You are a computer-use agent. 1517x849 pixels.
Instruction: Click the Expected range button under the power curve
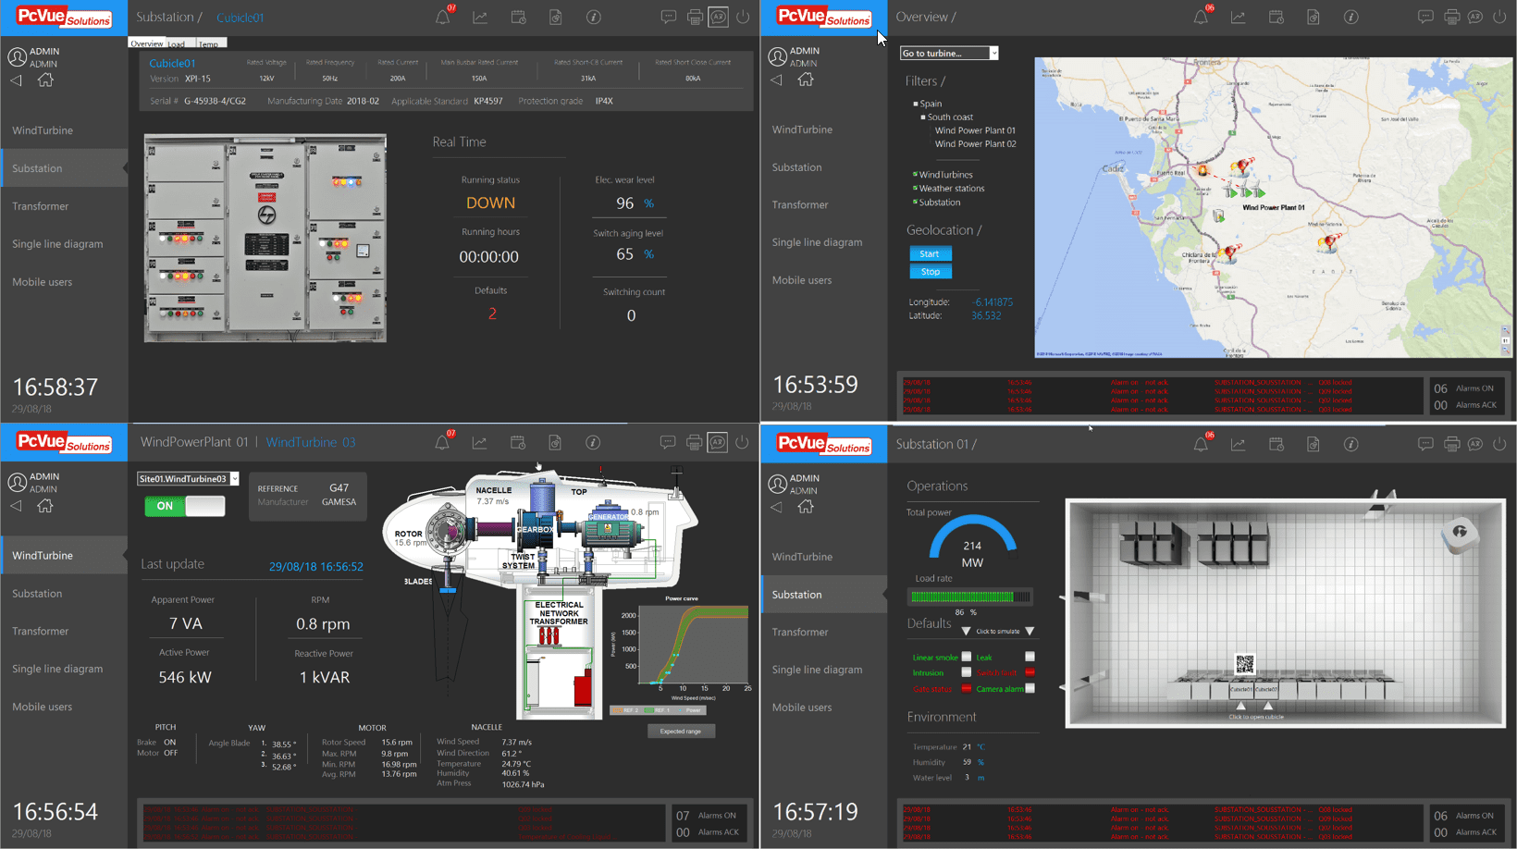pos(681,731)
